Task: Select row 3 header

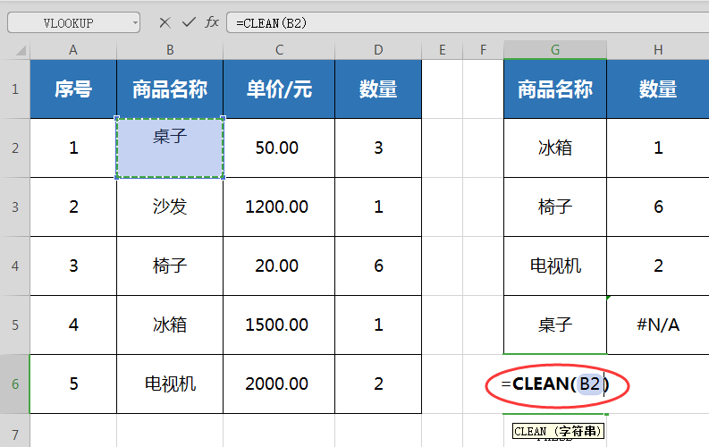Action: click(15, 207)
